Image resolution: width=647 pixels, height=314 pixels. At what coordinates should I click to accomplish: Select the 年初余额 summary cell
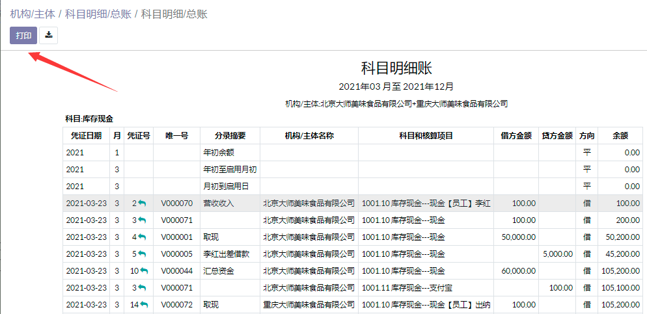(230, 153)
